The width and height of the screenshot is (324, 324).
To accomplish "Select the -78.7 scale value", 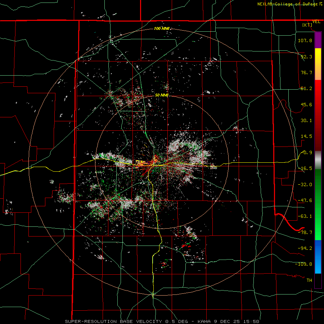I will point(305,233).
